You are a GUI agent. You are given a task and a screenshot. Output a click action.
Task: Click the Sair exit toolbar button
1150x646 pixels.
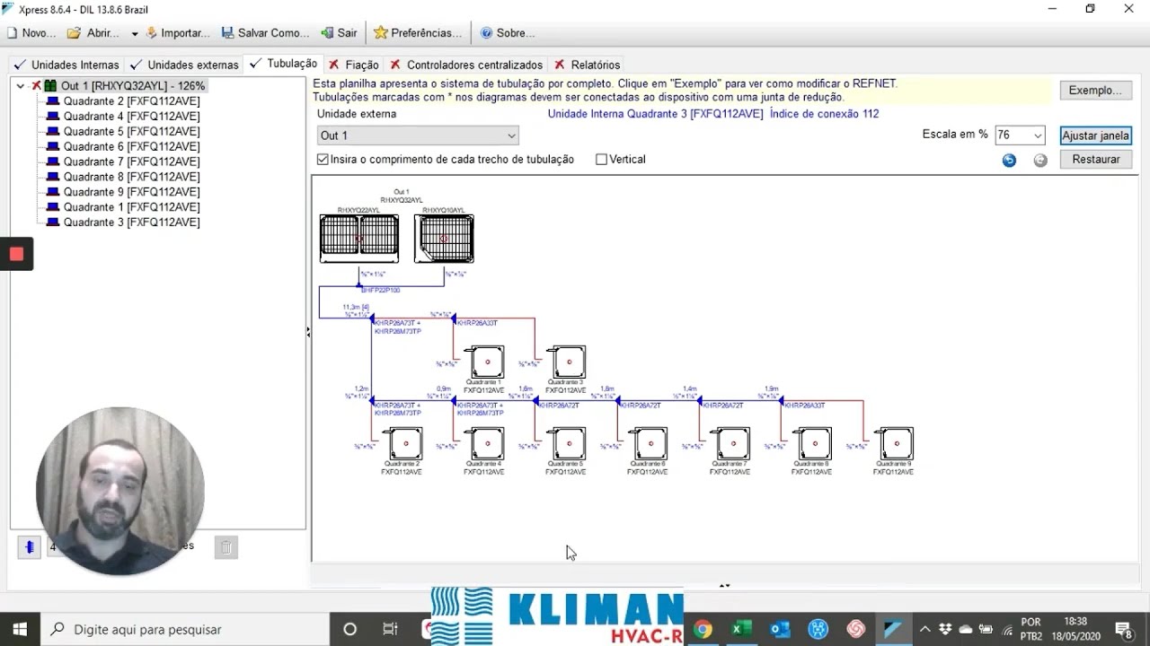pyautogui.click(x=339, y=32)
